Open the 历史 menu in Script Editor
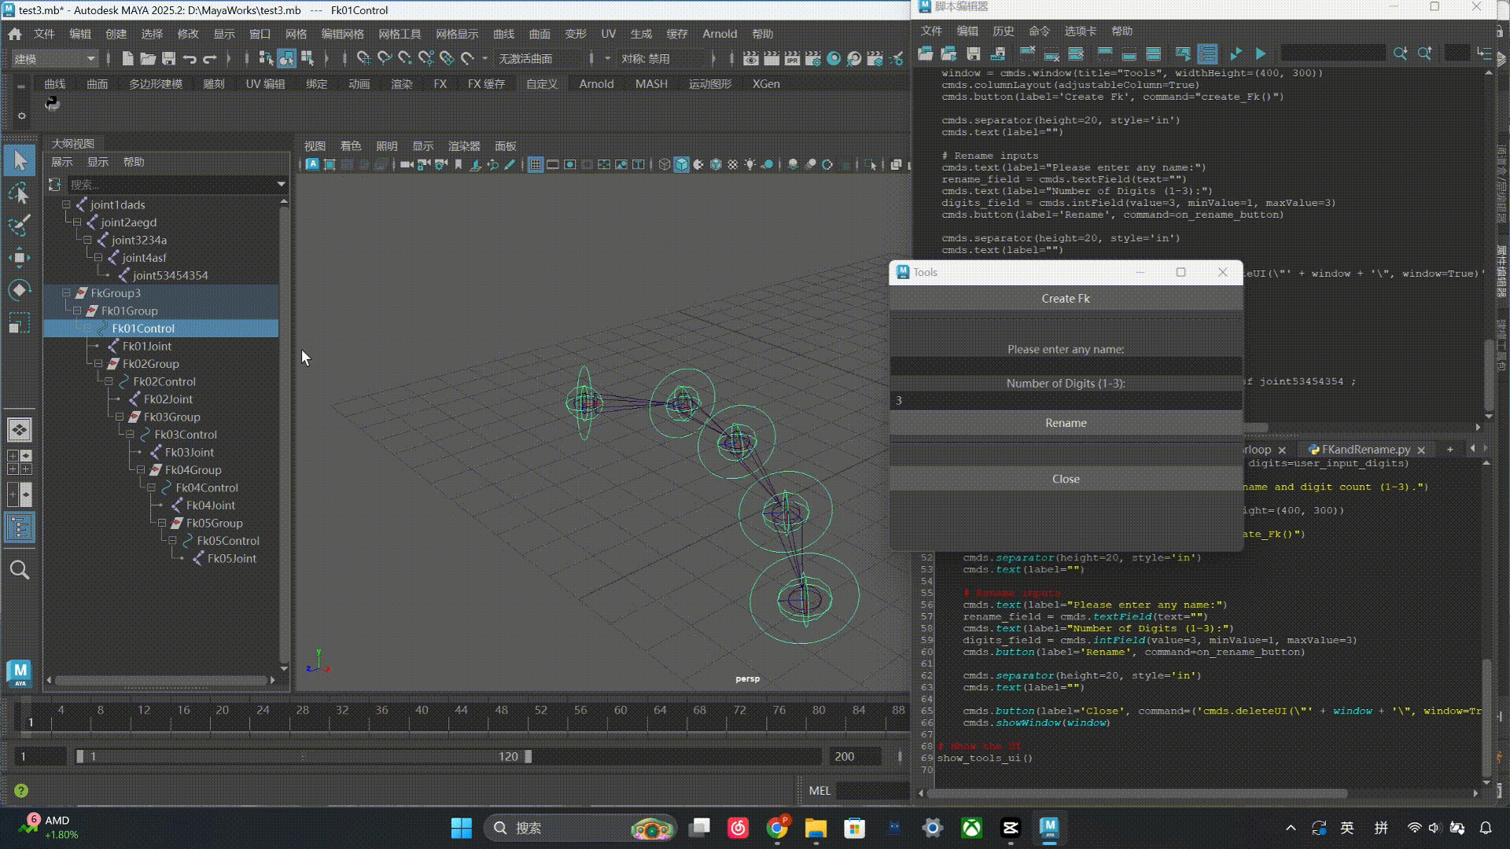This screenshot has width=1510, height=849. point(1003,31)
